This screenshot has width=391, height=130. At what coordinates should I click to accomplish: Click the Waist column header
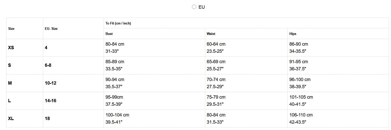pyautogui.click(x=211, y=34)
